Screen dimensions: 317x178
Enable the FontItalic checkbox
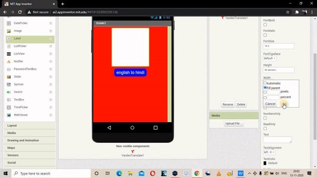265,35
